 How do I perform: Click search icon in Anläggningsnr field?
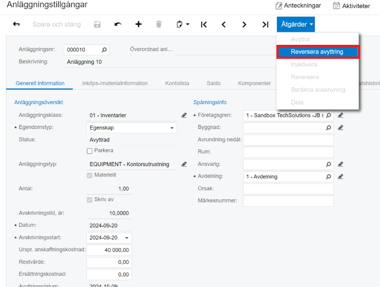pyautogui.click(x=104, y=50)
